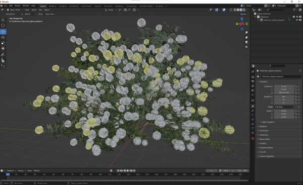Switch to material preview shading

241,10
